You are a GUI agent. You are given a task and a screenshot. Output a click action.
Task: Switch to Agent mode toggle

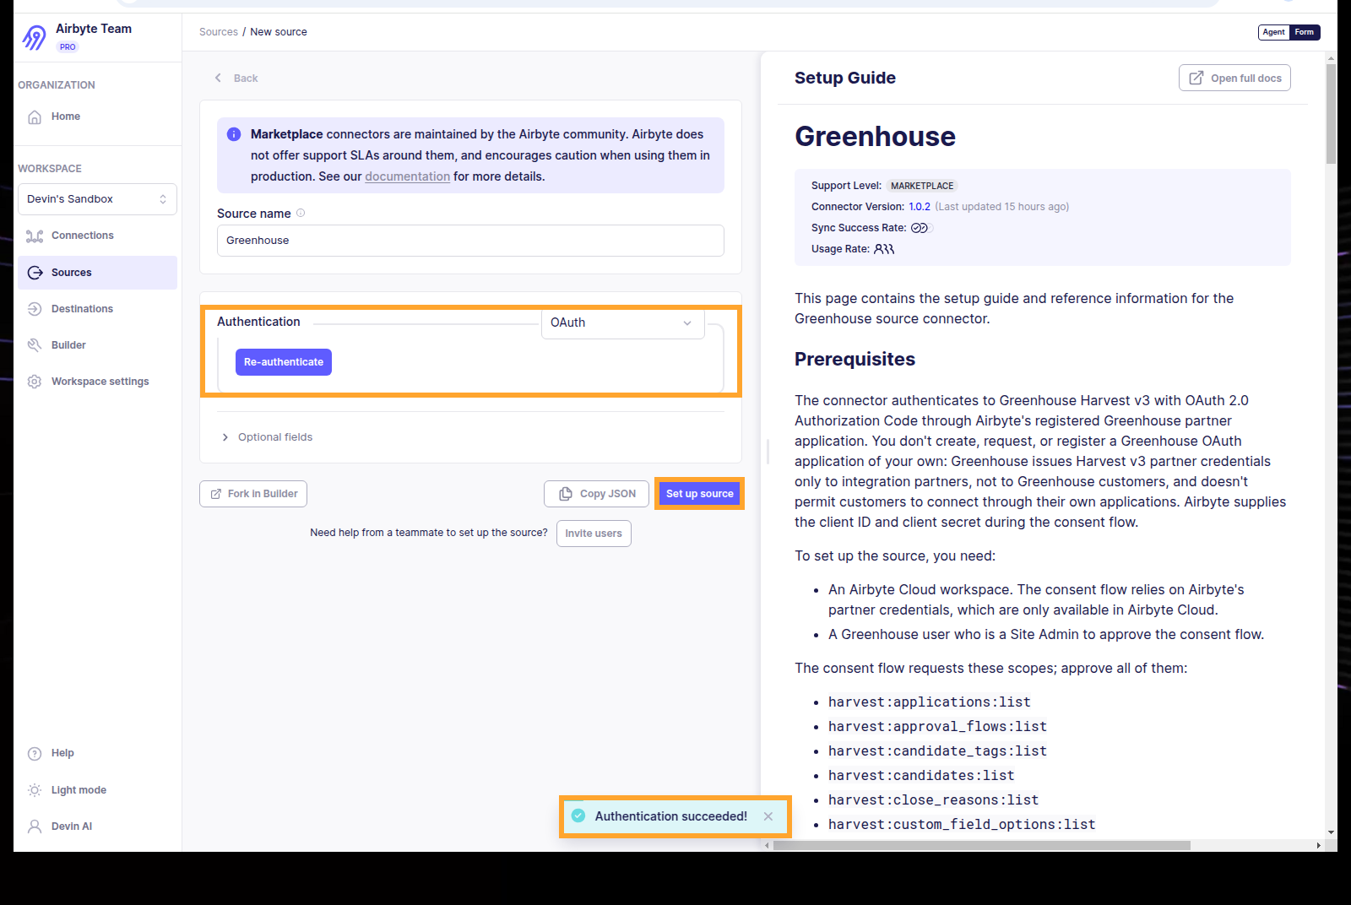[1273, 32]
